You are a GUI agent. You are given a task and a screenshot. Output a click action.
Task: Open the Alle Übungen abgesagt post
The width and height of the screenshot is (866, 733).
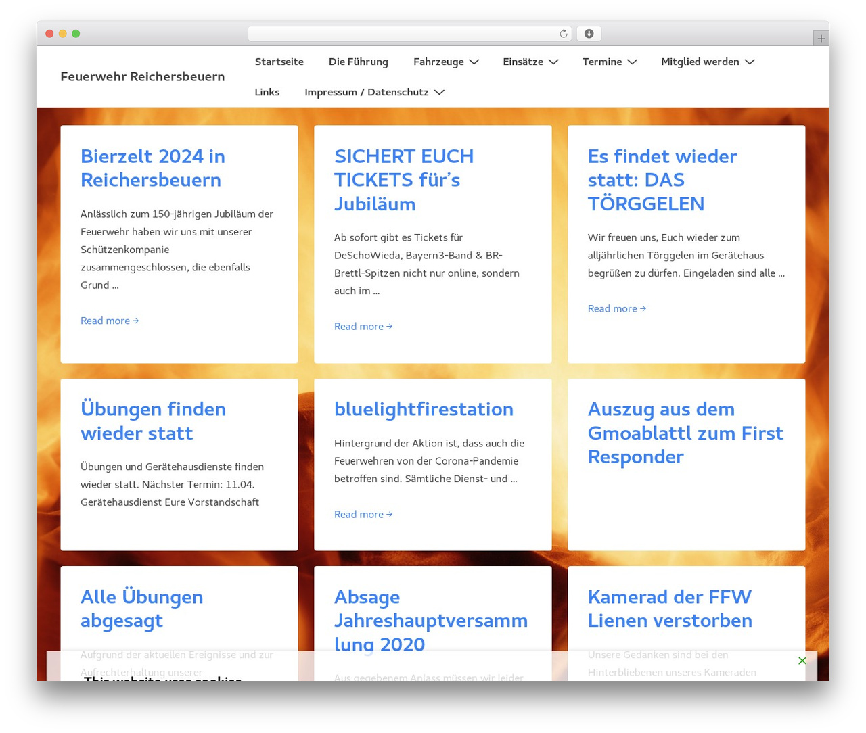[x=142, y=609]
